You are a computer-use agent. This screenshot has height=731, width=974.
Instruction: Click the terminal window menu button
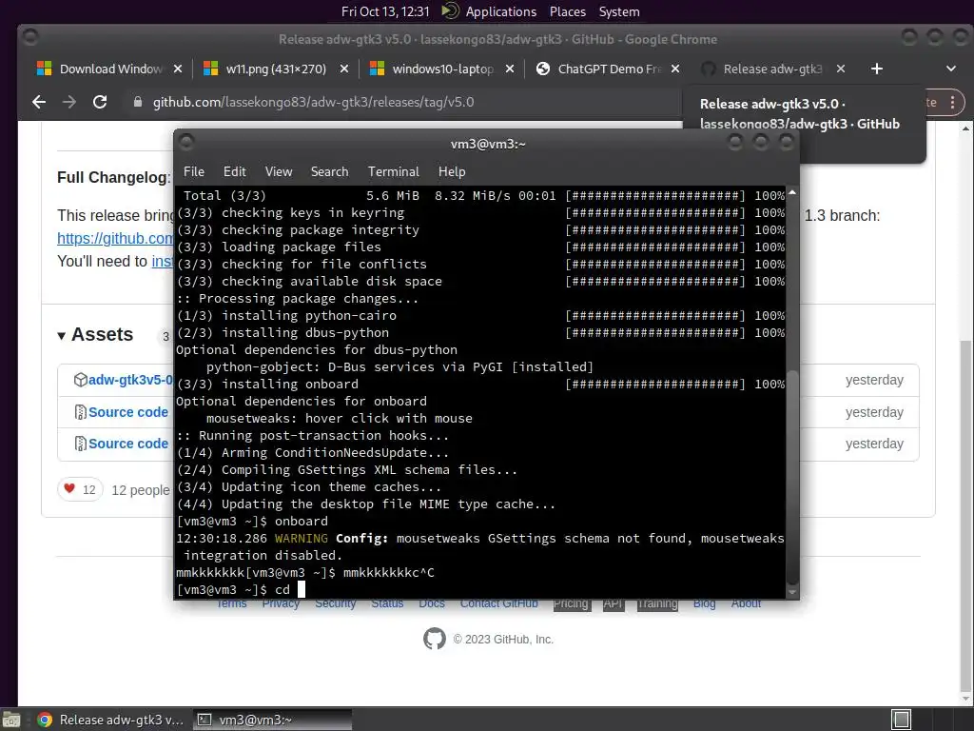tap(186, 143)
